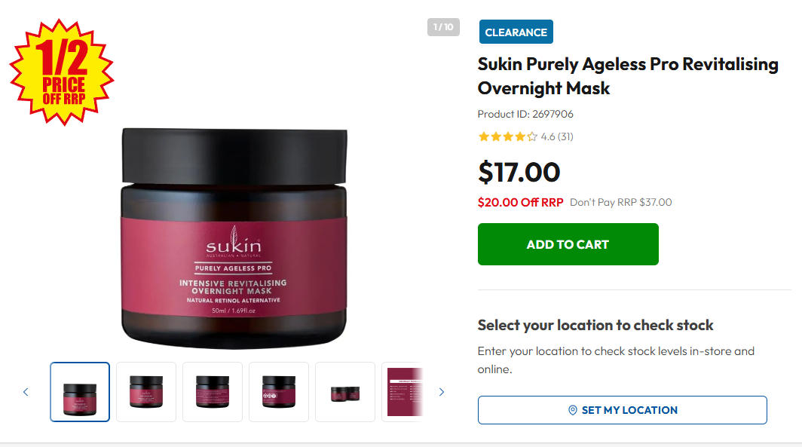The image size is (802, 447).
Task: Click SET MY LOCATION button
Action: coord(622,410)
